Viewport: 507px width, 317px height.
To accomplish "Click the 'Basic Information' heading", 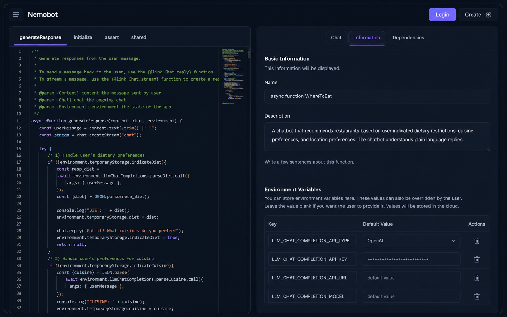I will [x=287, y=59].
